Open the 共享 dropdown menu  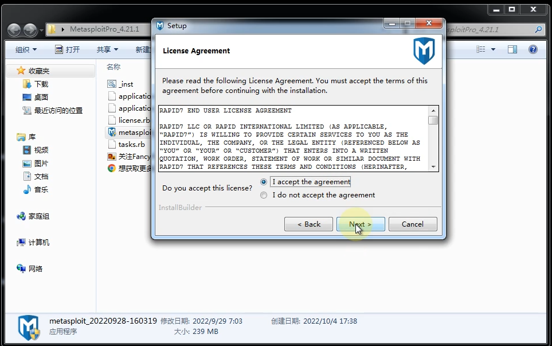pyautogui.click(x=107, y=50)
